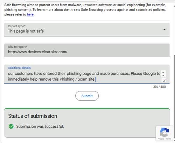175x143 pixels.
Task: Open the Report Type dropdown arrow
Action: pyautogui.click(x=164, y=30)
